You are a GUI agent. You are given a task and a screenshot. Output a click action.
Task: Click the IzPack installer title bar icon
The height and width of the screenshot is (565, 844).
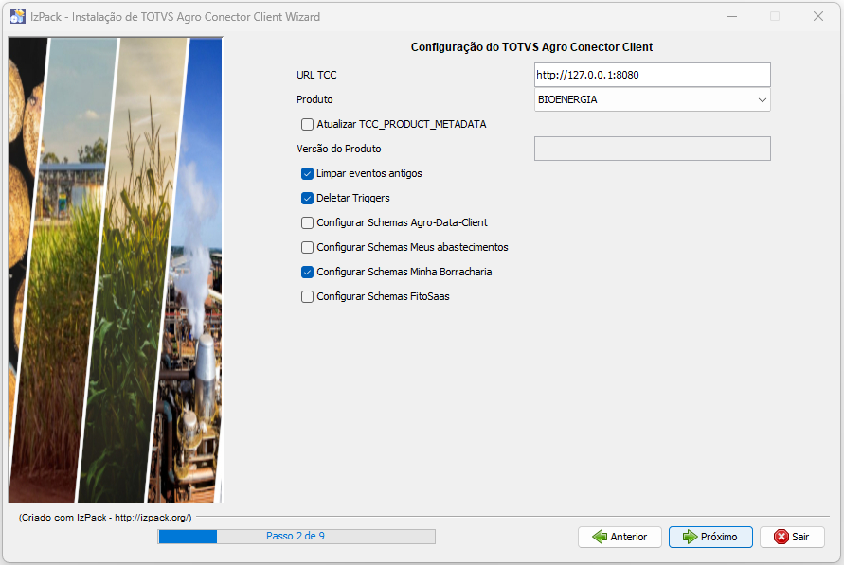tap(17, 16)
